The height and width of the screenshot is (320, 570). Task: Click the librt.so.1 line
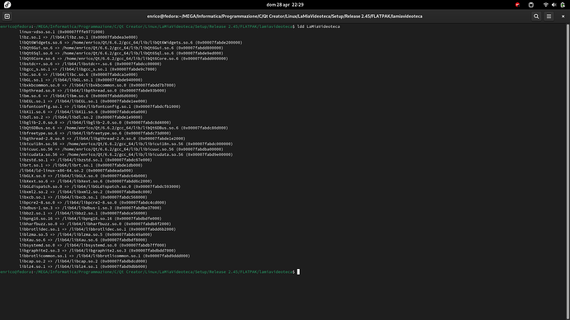pyautogui.click(x=81, y=165)
